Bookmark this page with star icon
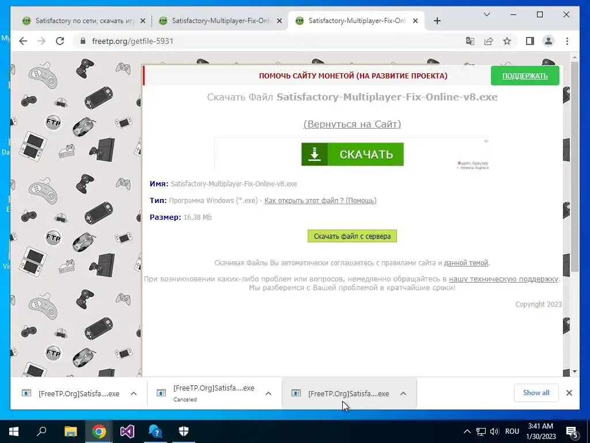The image size is (590, 443). point(507,41)
